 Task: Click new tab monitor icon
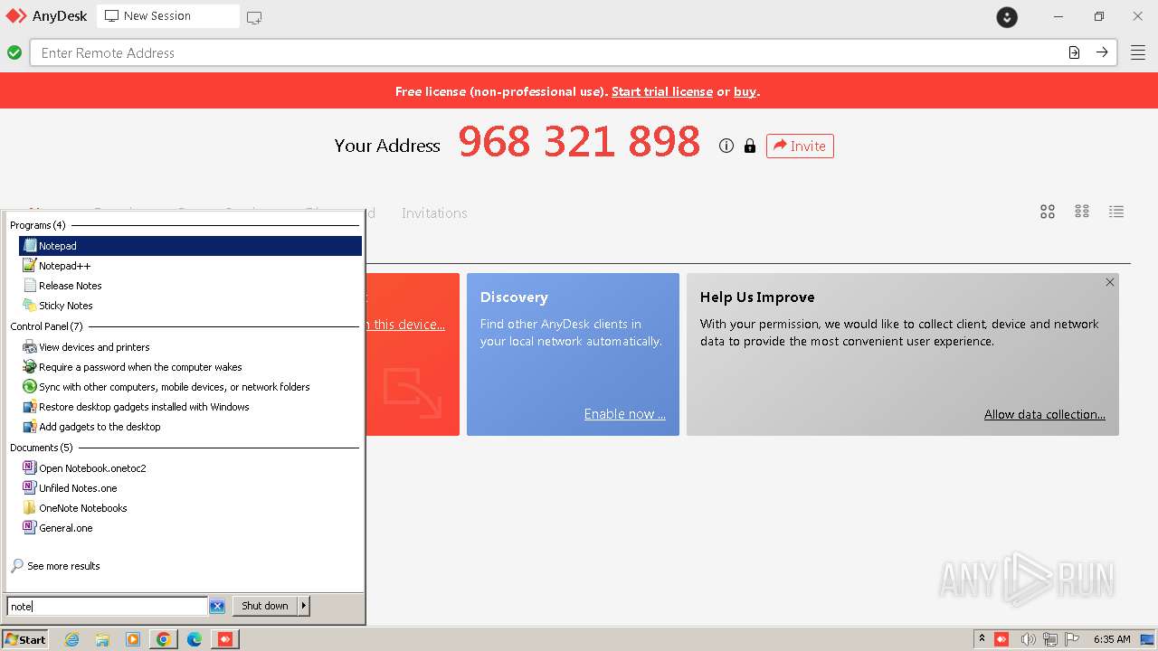(x=254, y=17)
